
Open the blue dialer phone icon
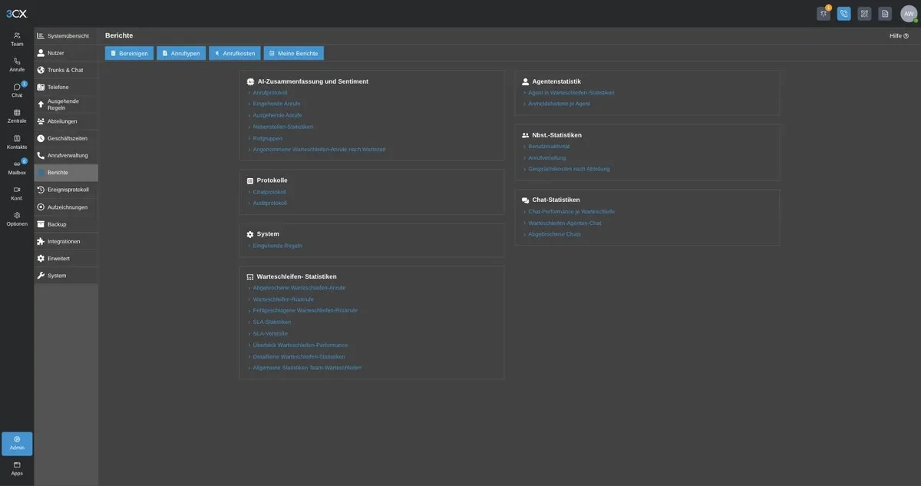point(844,13)
